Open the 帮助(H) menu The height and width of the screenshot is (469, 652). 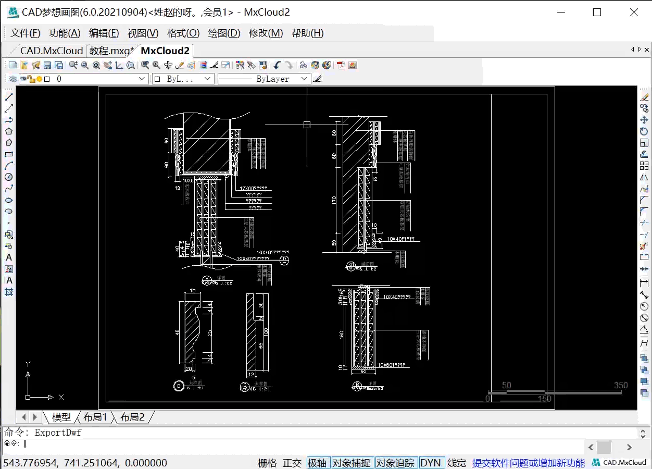[x=308, y=33]
